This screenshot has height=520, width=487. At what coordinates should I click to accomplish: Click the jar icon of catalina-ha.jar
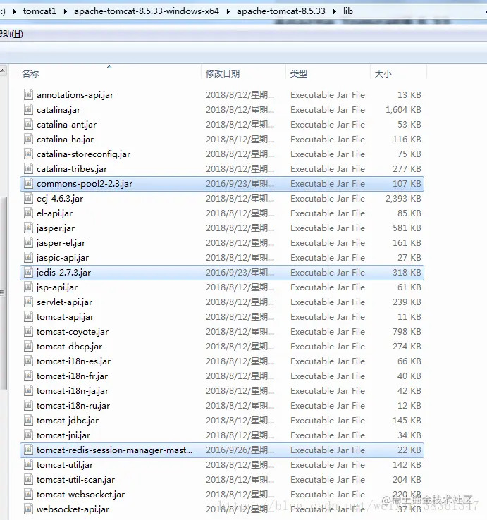[x=28, y=140]
